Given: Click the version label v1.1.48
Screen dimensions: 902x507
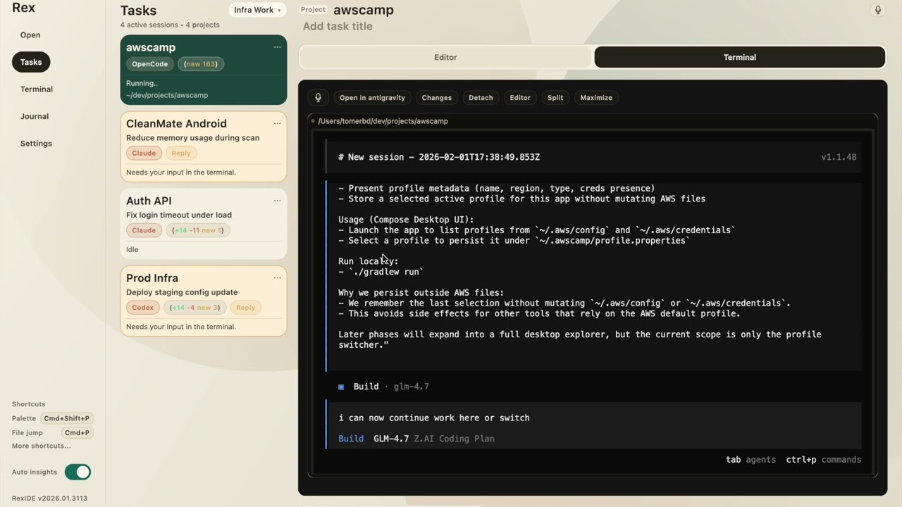Looking at the screenshot, I should coord(839,157).
